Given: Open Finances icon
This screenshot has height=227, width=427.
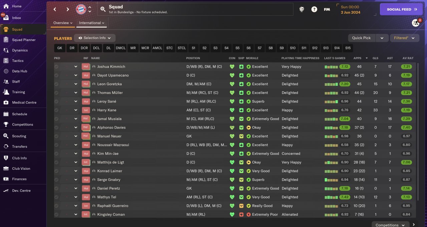Looking at the screenshot, I should pyautogui.click(x=6, y=179).
